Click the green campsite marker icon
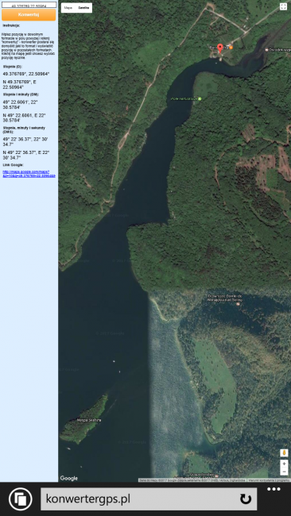The image size is (291, 516). (200, 98)
